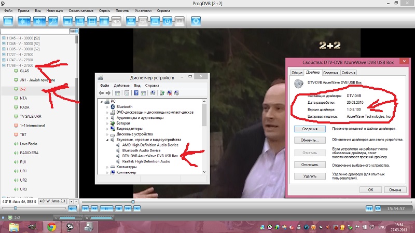Click the mosaic grid view toolbar icon

coord(104,21)
